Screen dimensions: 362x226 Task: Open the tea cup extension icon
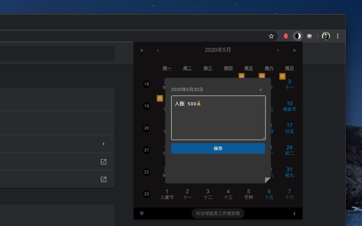click(x=309, y=36)
